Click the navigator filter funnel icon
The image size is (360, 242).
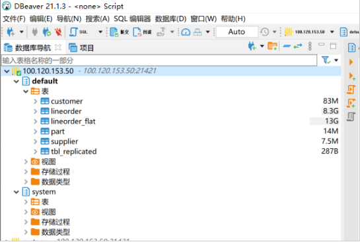click(326, 60)
